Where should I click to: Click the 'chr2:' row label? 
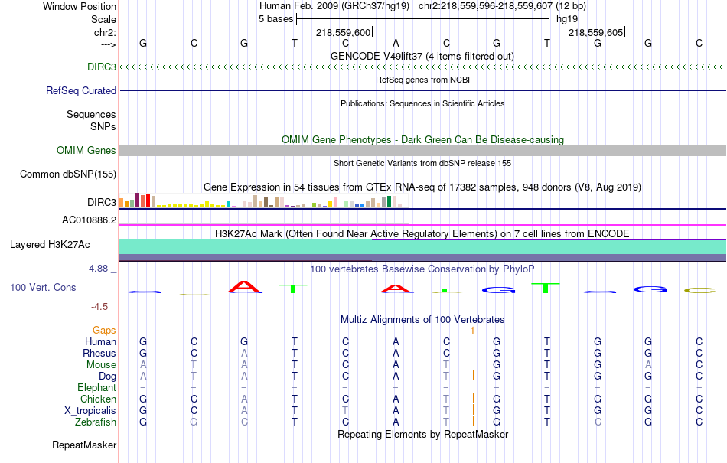[105, 32]
